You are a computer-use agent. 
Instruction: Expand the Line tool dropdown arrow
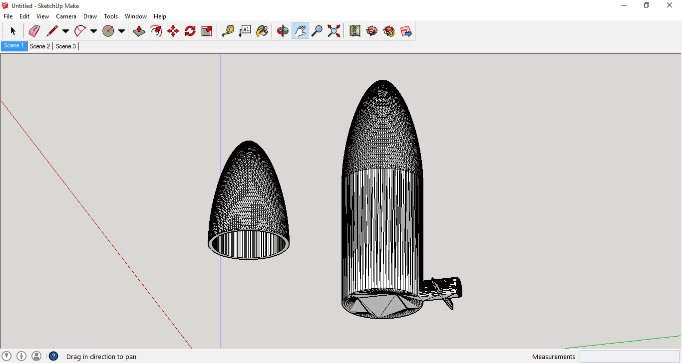pos(65,31)
